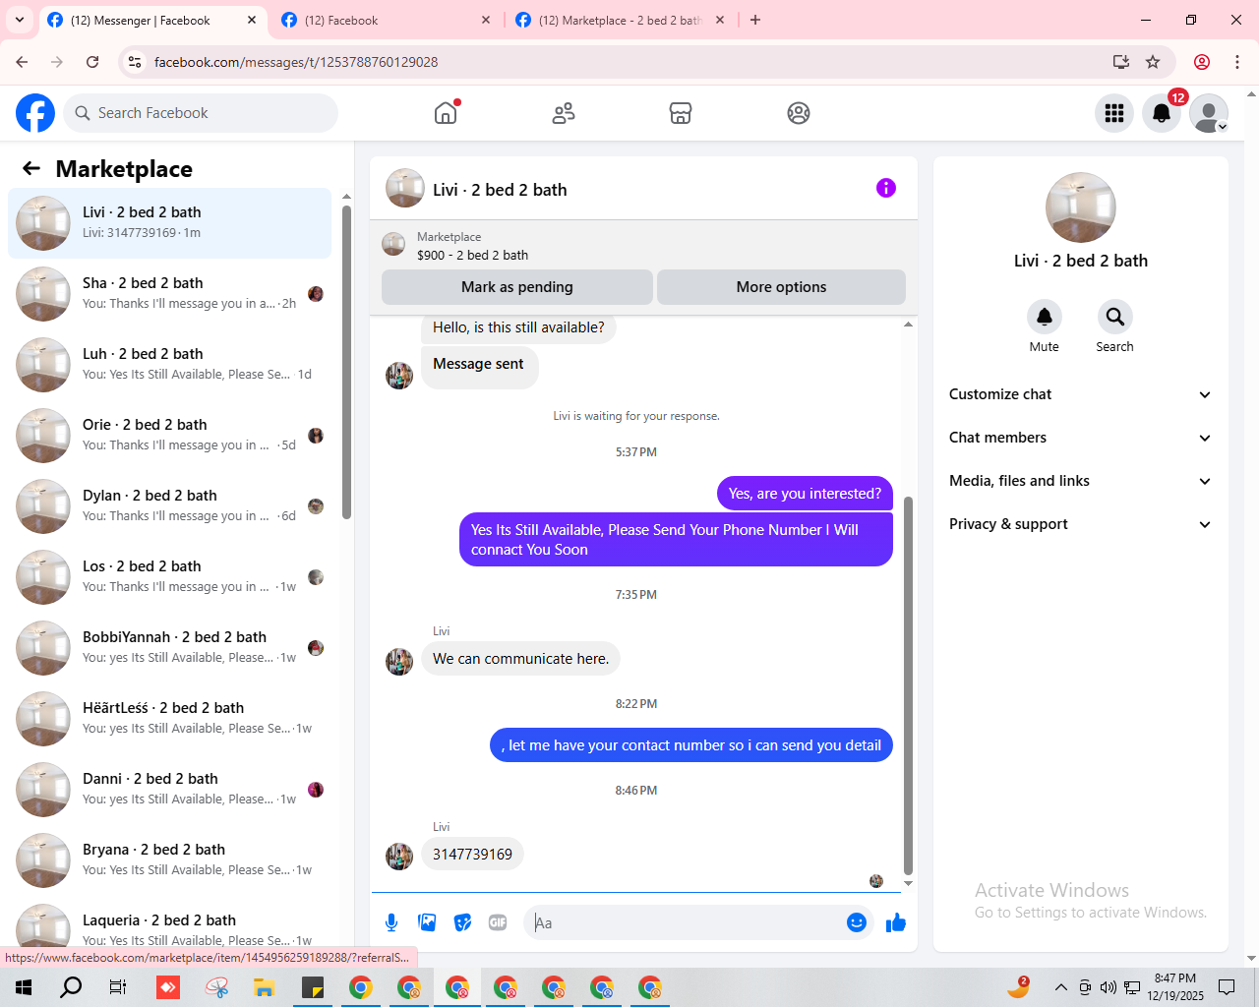Reload the page in Chrome
This screenshot has width=1259, height=1007.
click(x=92, y=62)
